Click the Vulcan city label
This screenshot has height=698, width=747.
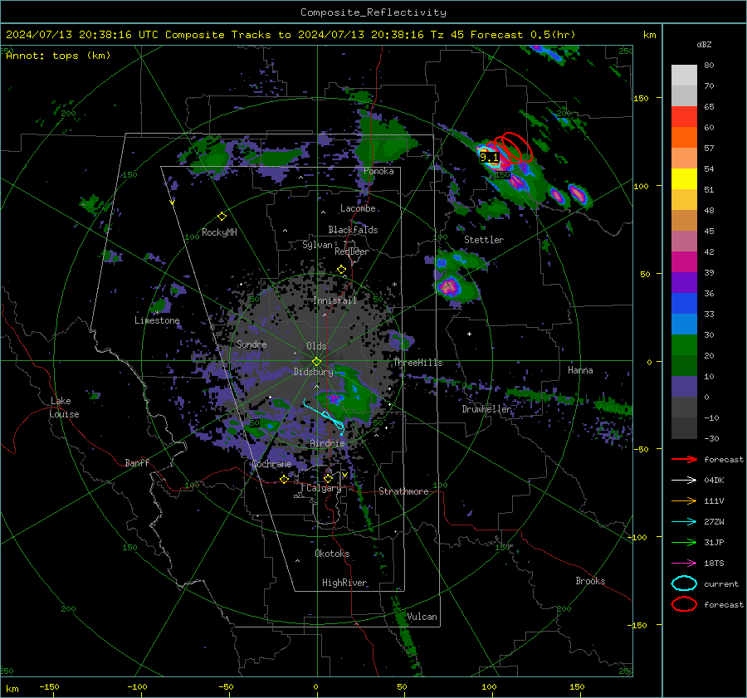coord(422,617)
